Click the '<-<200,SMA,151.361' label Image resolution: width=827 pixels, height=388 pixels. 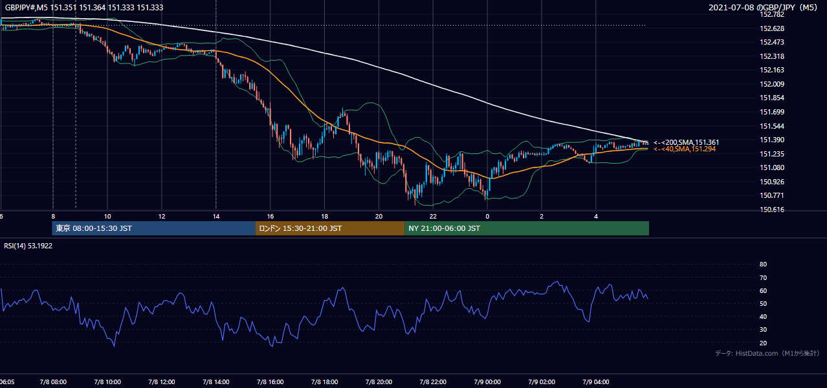click(686, 142)
